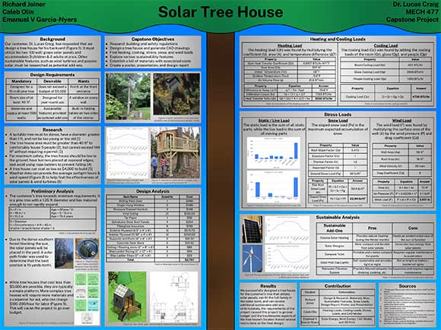Open the upper static load bar chart
441x330 pixels.
(x=274, y=153)
